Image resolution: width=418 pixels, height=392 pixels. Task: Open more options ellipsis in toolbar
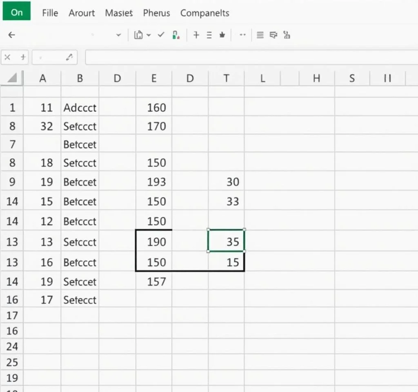(x=242, y=35)
